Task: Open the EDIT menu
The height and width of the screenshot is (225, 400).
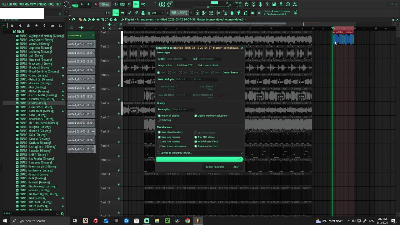Action: (10, 4)
